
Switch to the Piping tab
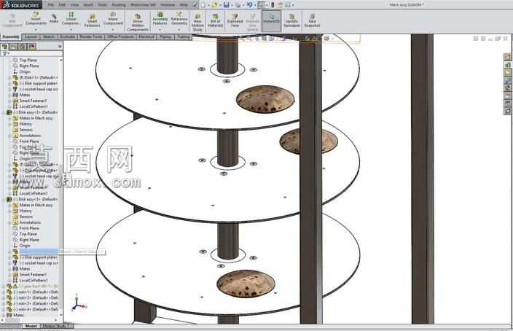(x=165, y=36)
